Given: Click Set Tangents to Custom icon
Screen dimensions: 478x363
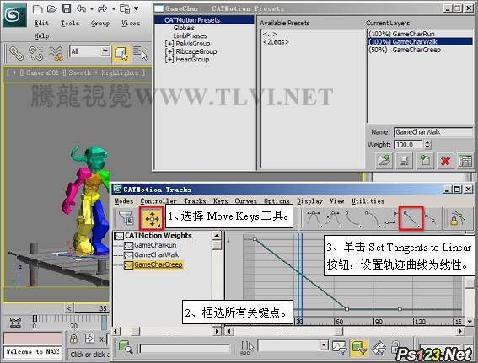Looking at the screenshot, I should [333, 218].
